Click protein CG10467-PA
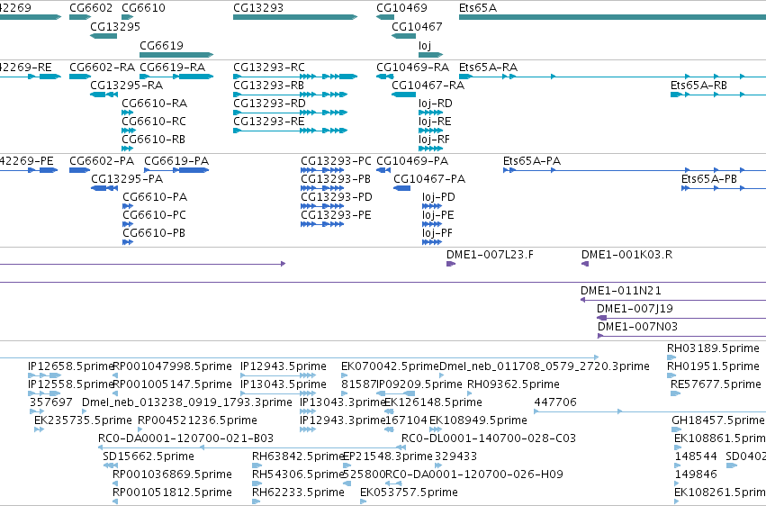The height and width of the screenshot is (506, 766). [x=402, y=188]
